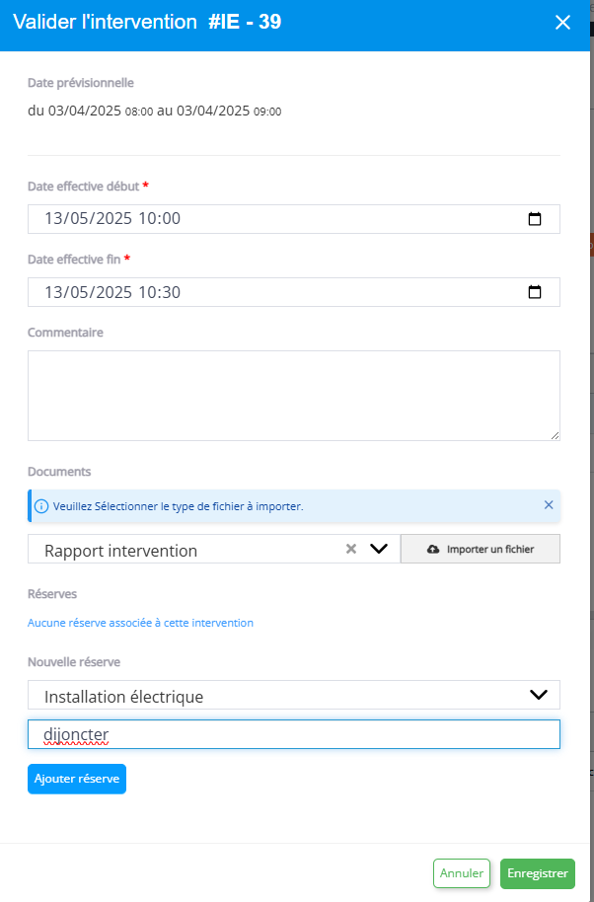Click the cloud upload icon
Image resolution: width=594 pixels, height=902 pixels.
click(x=433, y=550)
